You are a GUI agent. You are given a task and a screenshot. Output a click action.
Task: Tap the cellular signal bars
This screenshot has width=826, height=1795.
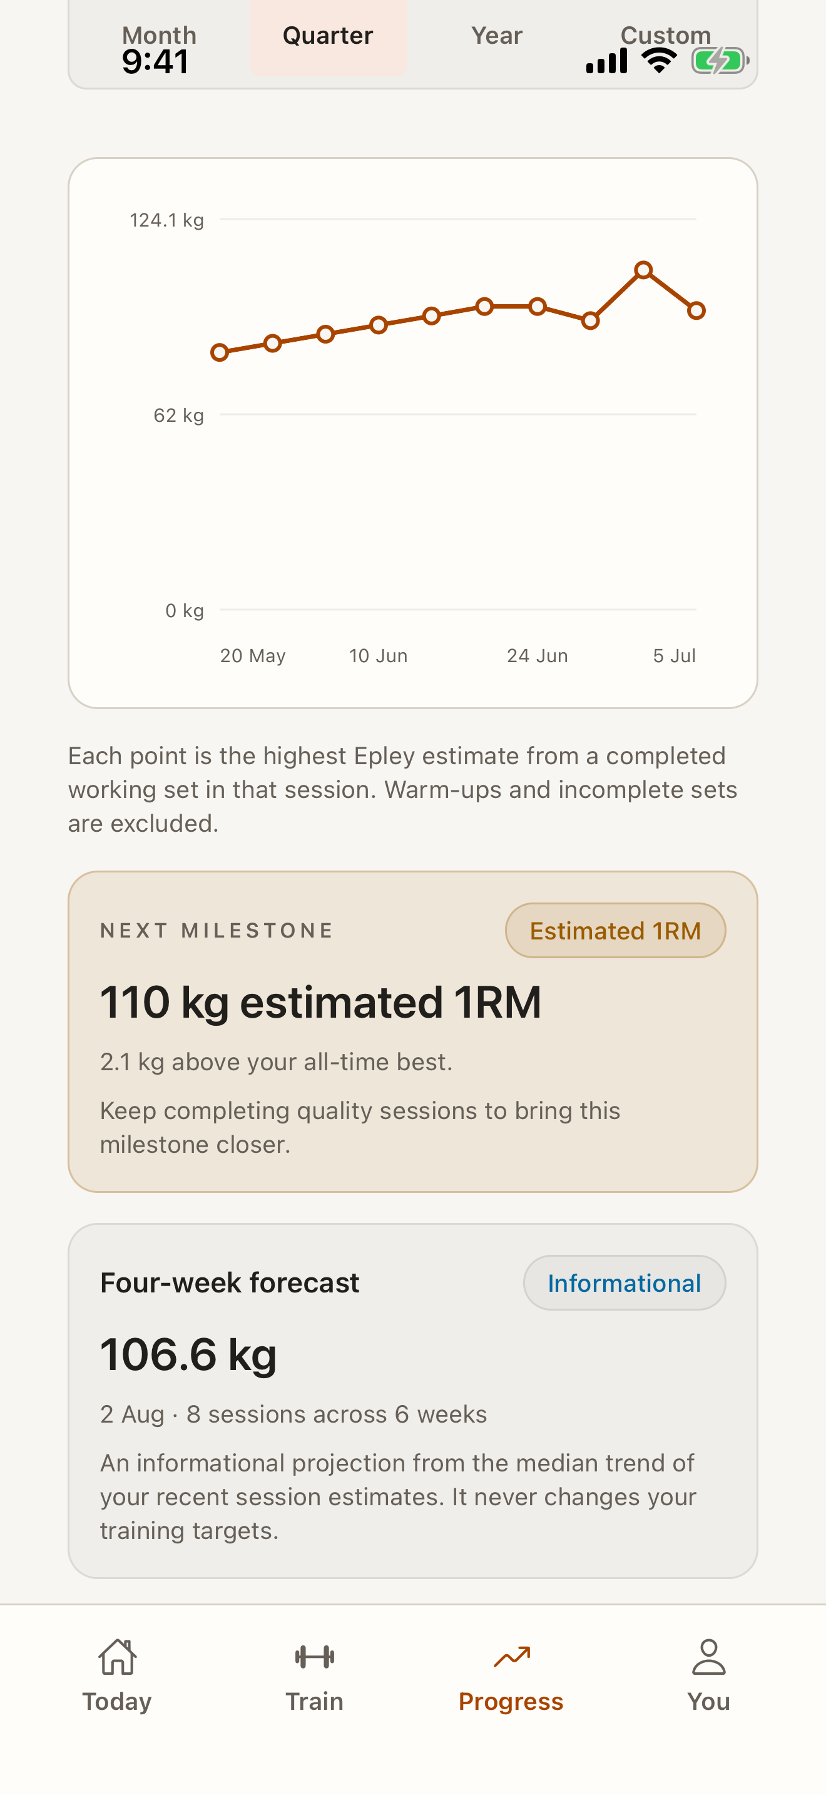coord(606,61)
